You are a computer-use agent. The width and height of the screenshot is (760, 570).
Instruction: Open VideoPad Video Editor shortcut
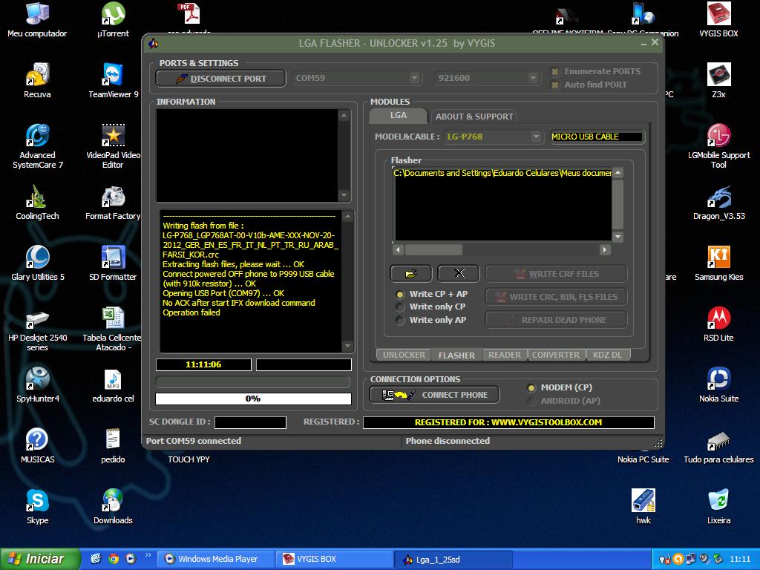click(113, 146)
